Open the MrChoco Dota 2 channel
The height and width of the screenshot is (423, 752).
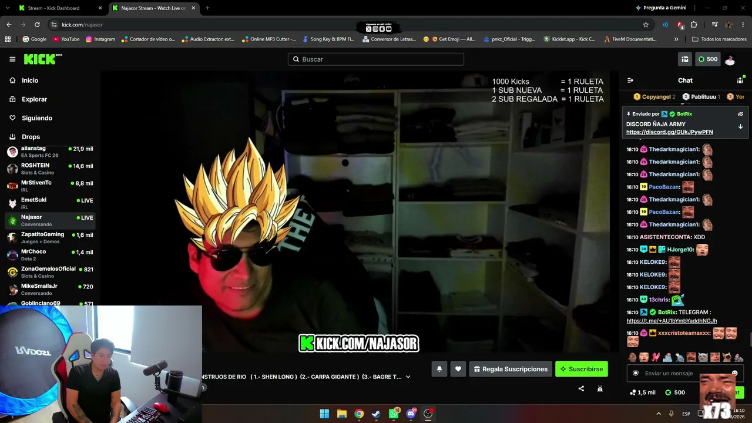coord(50,255)
